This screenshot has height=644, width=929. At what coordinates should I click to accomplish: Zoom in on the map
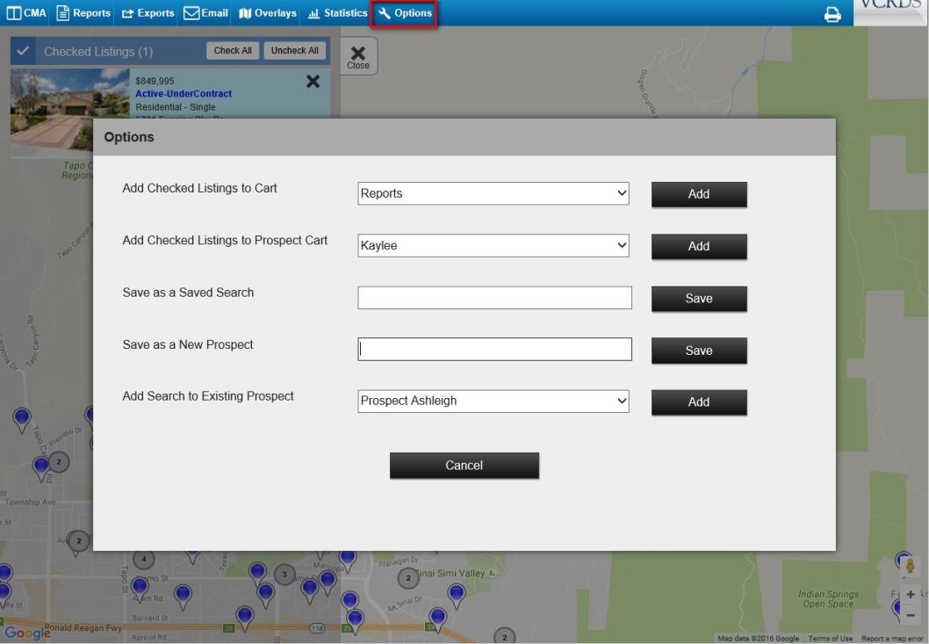pos(911,594)
